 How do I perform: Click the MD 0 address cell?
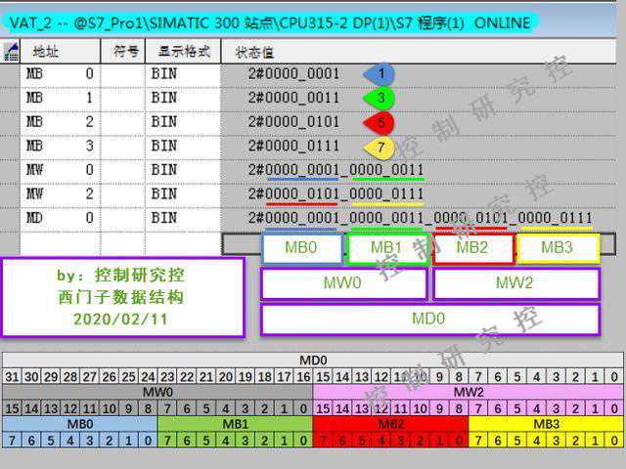[60, 217]
